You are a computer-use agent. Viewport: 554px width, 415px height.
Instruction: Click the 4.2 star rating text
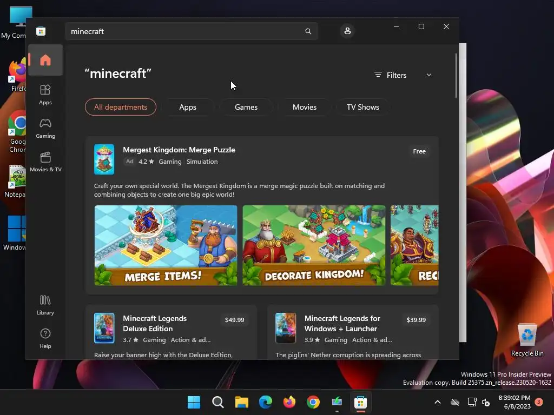(146, 161)
